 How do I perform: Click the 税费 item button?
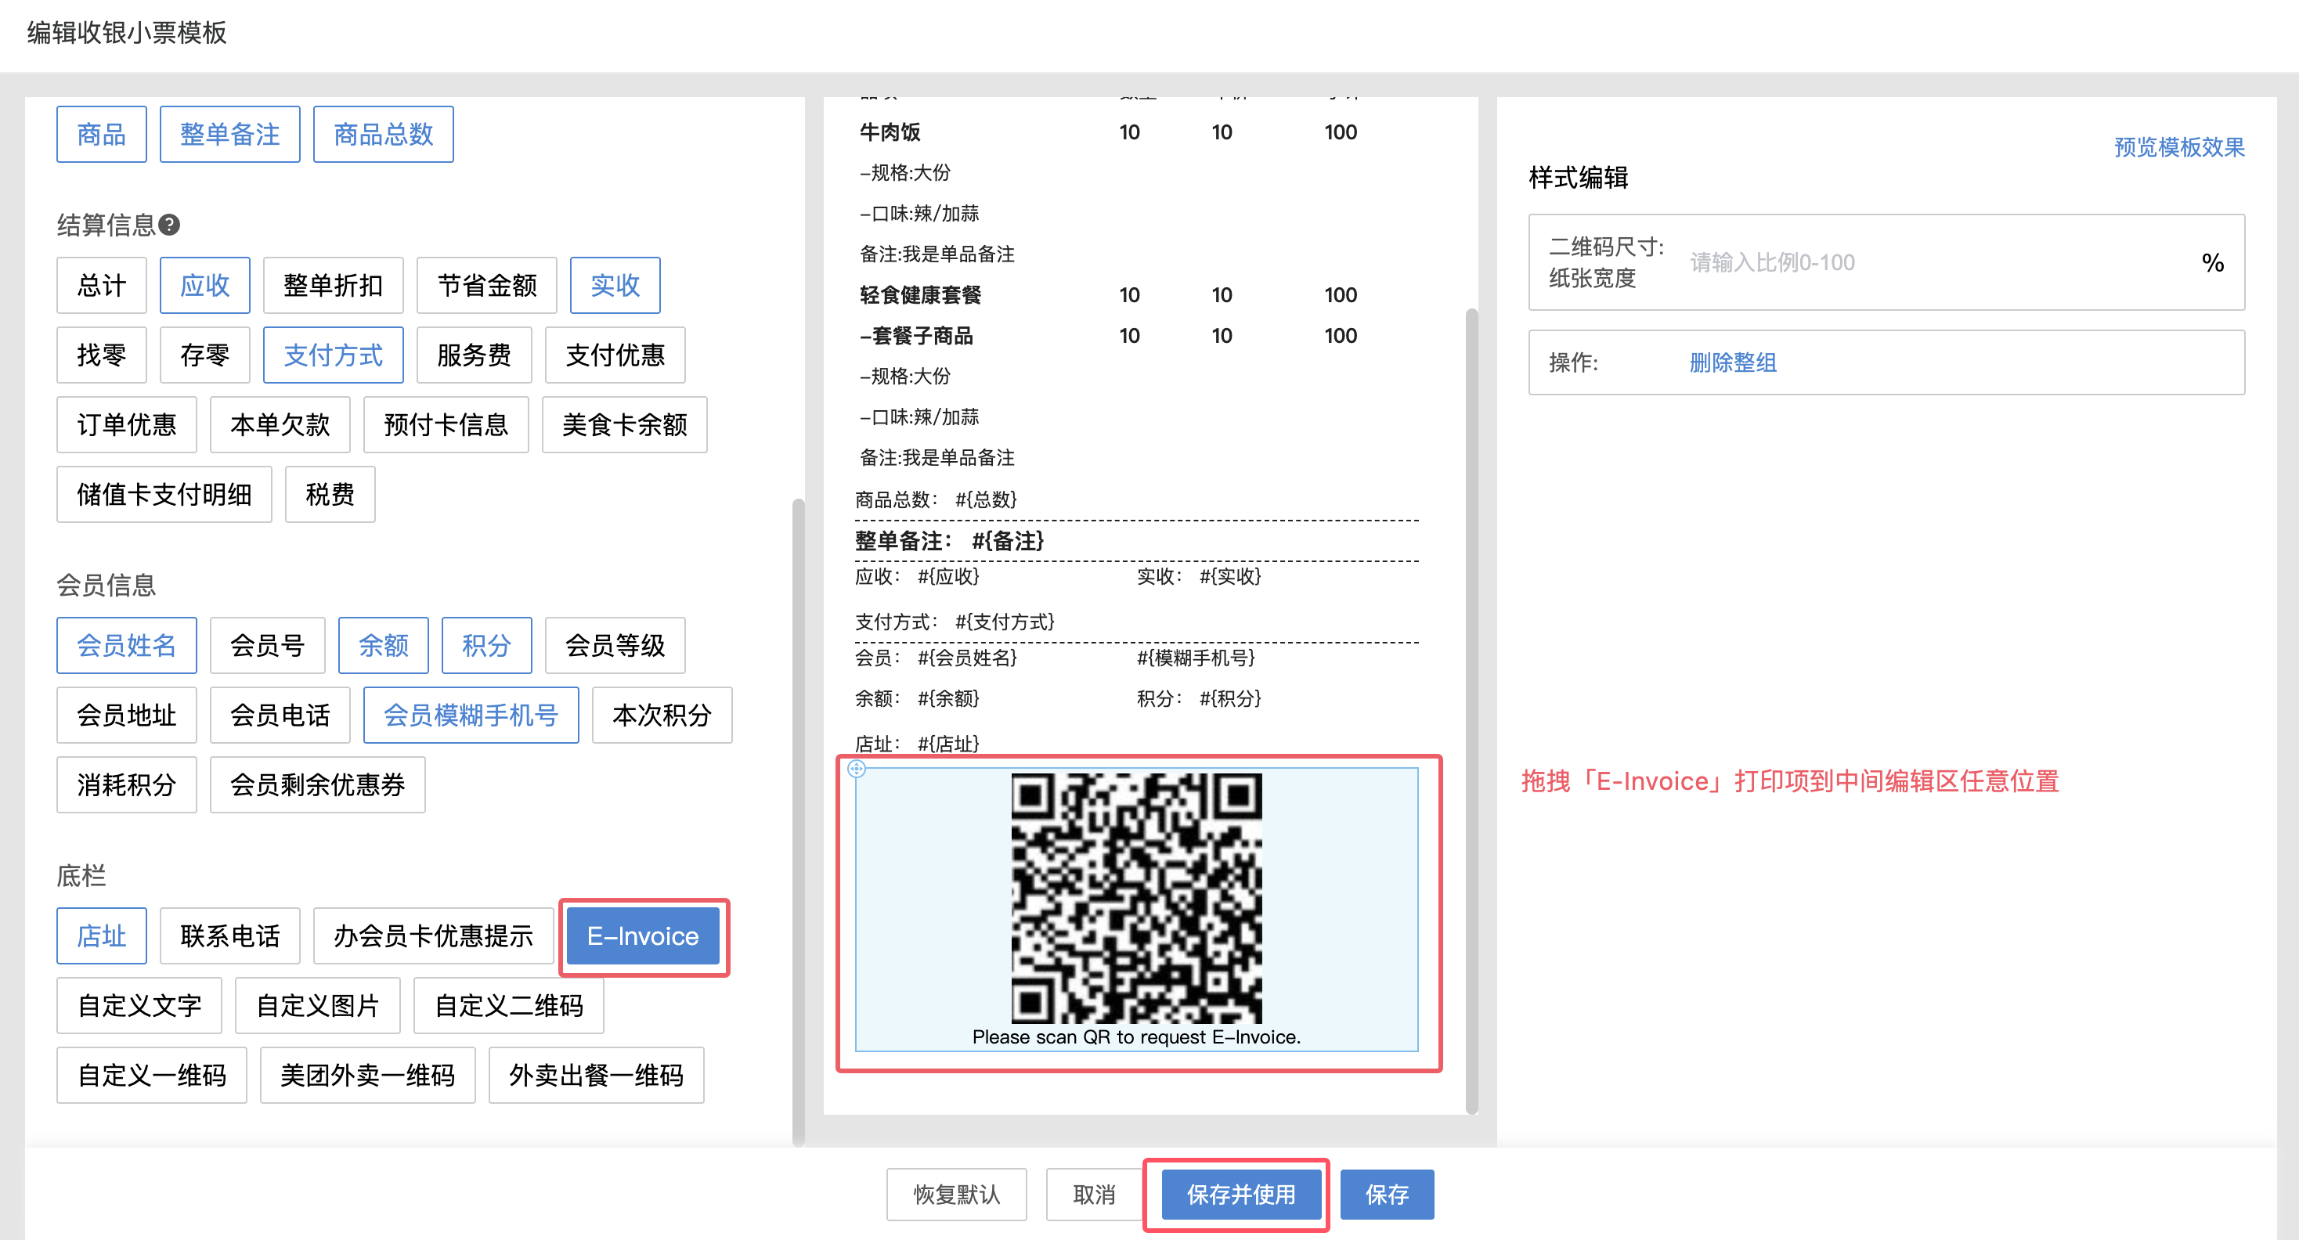(x=330, y=494)
